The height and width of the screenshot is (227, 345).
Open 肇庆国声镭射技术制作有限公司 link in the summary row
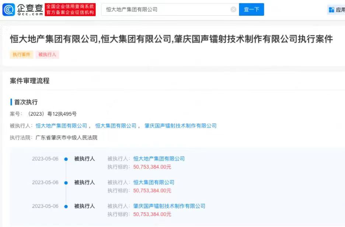click(x=180, y=126)
